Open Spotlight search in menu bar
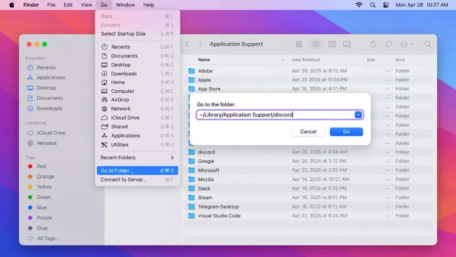 point(373,5)
